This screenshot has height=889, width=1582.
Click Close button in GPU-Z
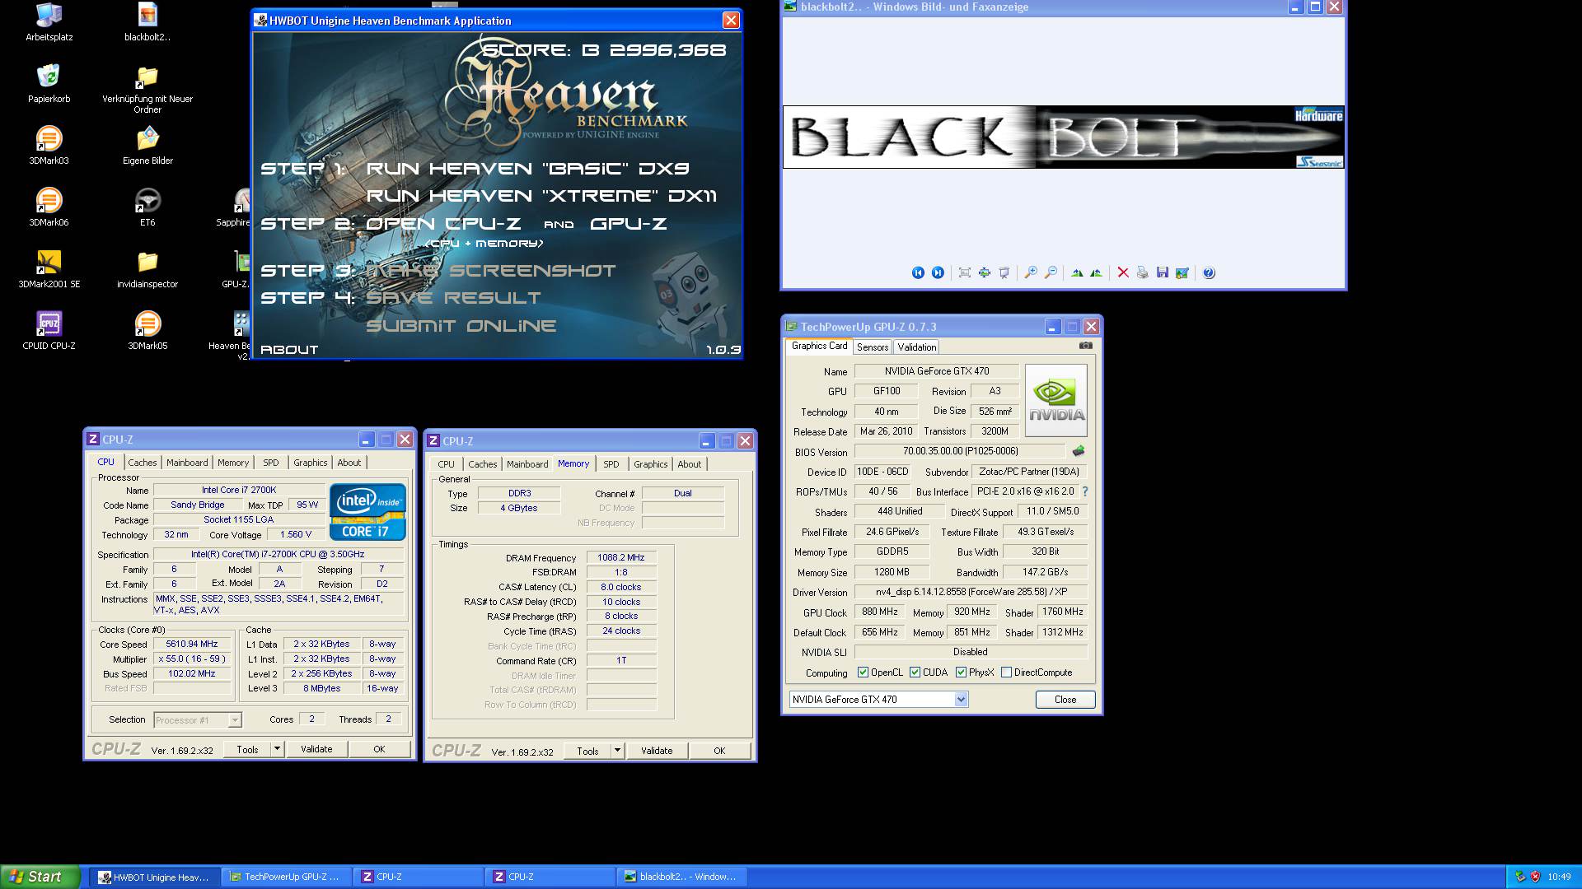(1065, 700)
